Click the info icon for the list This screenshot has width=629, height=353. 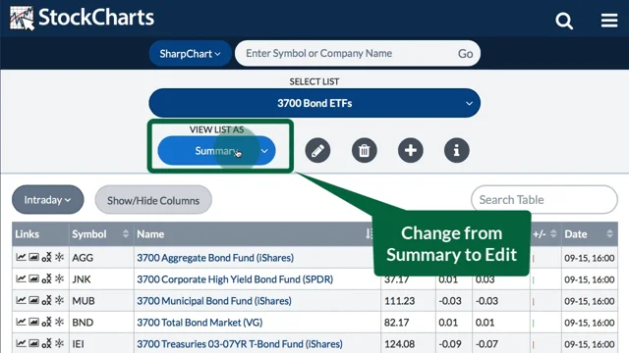point(456,150)
